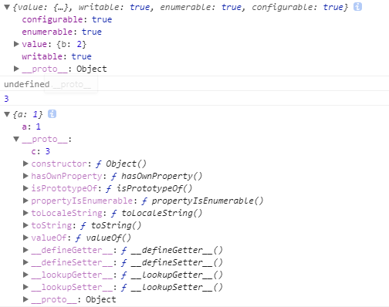The image size is (389, 307).
Task: Select the 'c: 3' property line
Action: 40,151
